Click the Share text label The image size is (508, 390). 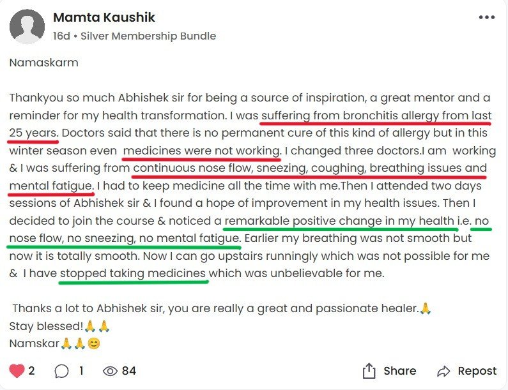coord(399,371)
